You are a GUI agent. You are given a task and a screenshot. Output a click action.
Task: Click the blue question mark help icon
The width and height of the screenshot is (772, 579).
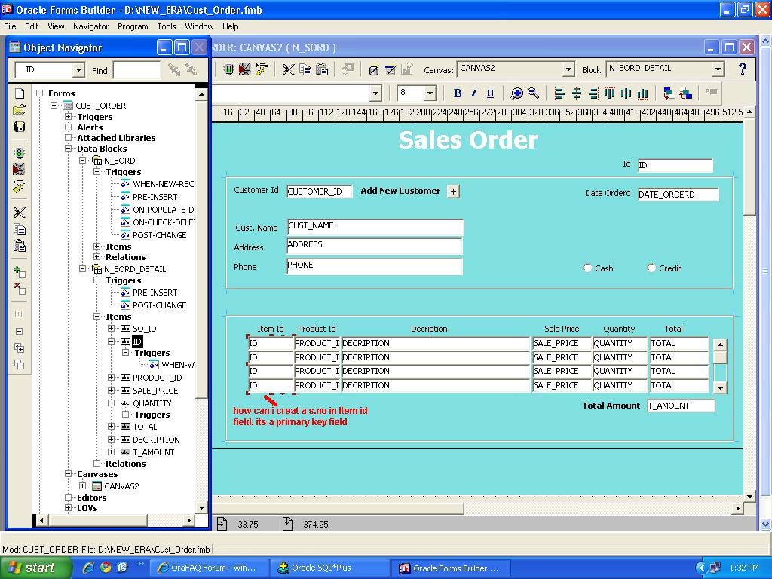742,69
